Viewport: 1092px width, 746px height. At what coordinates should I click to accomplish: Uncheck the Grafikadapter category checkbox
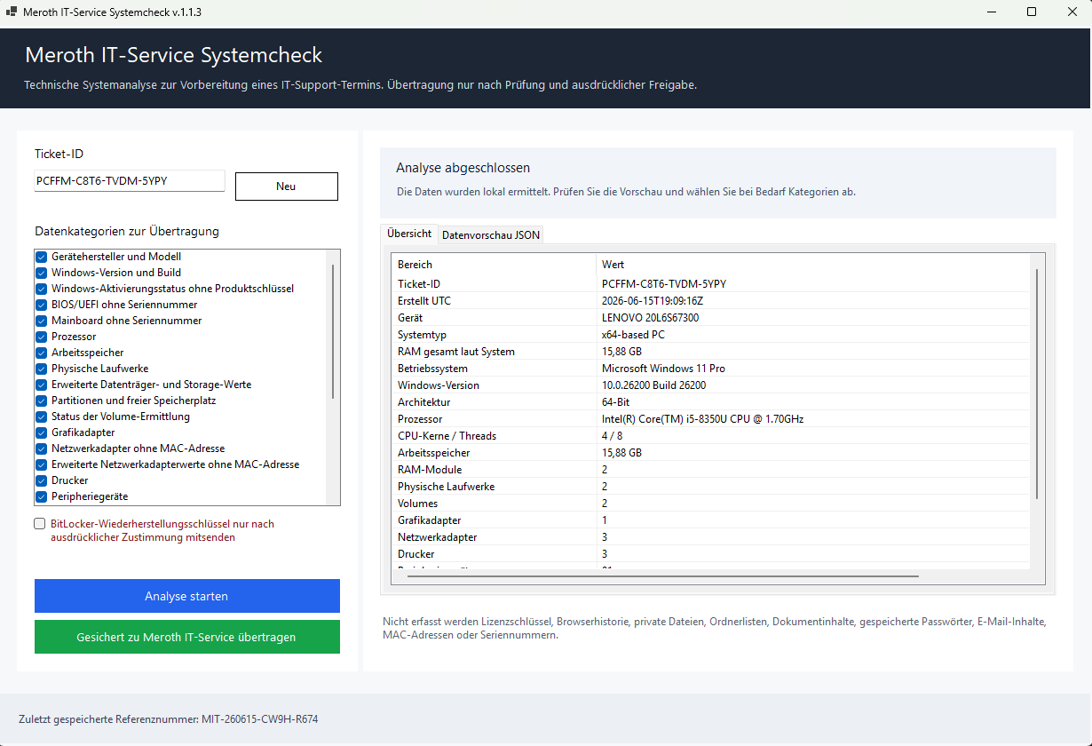pos(41,433)
